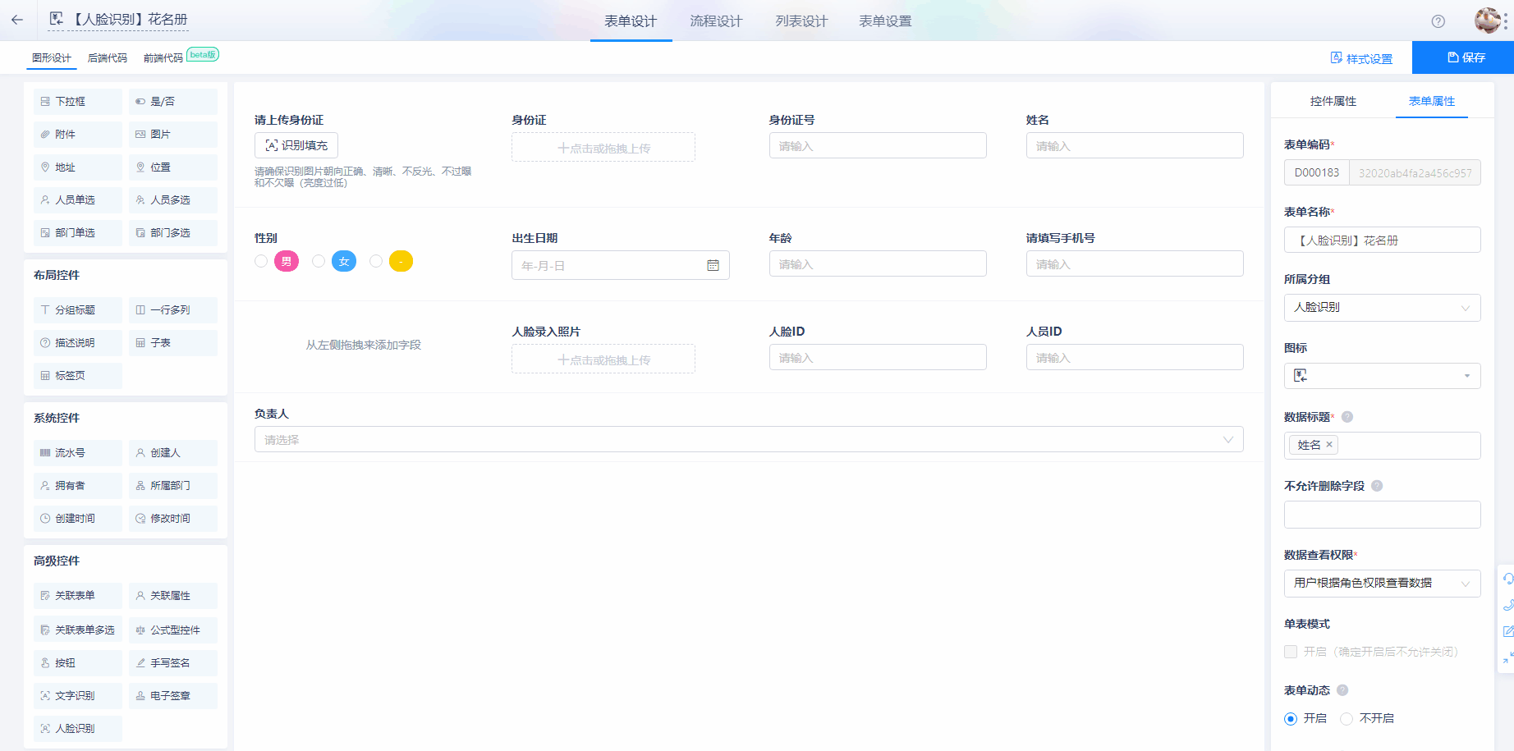
Task: Open the 前端代码 tab
Action: pyautogui.click(x=163, y=58)
